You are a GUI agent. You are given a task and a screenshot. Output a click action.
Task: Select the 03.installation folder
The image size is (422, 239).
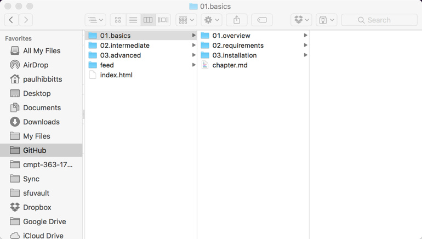(253, 55)
